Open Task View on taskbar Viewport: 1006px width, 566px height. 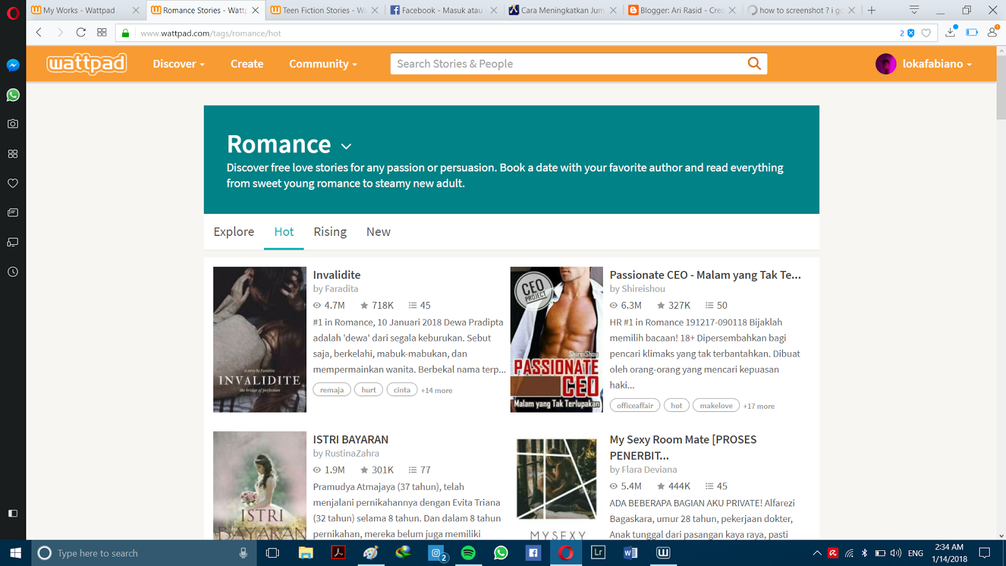[x=272, y=553]
